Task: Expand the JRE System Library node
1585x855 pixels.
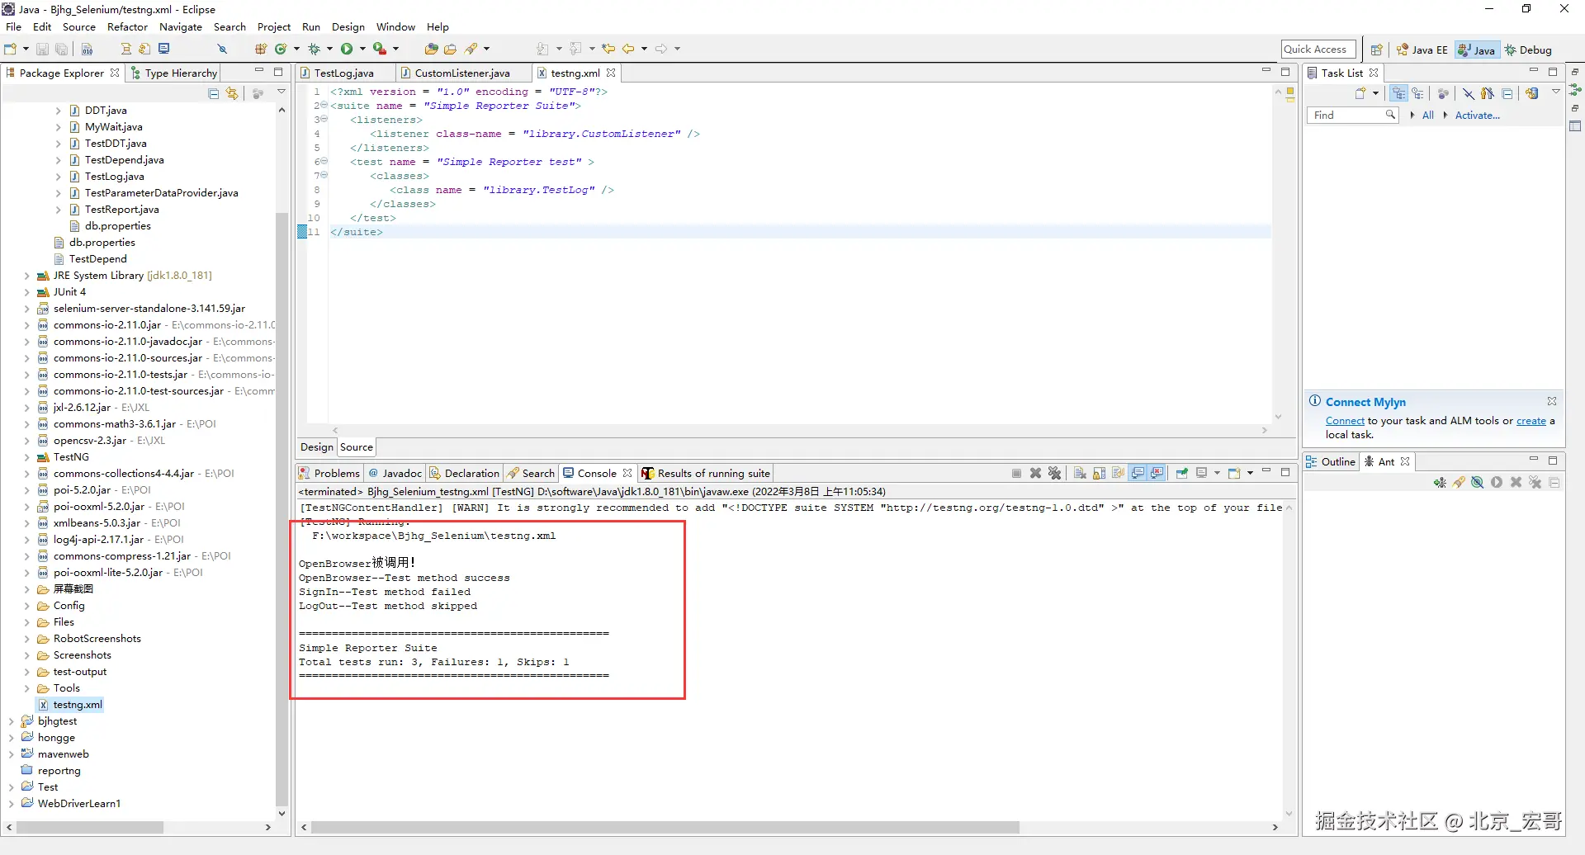Action: pos(27,276)
